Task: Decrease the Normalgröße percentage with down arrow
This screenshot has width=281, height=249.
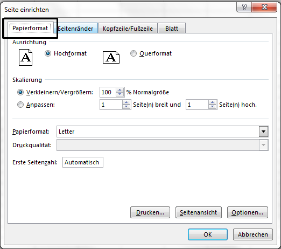Action: 120,94
